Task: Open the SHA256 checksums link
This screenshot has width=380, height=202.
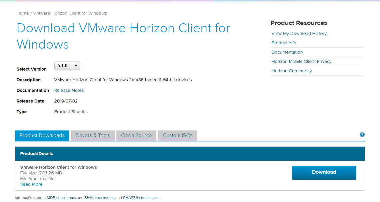Action: point(141,198)
